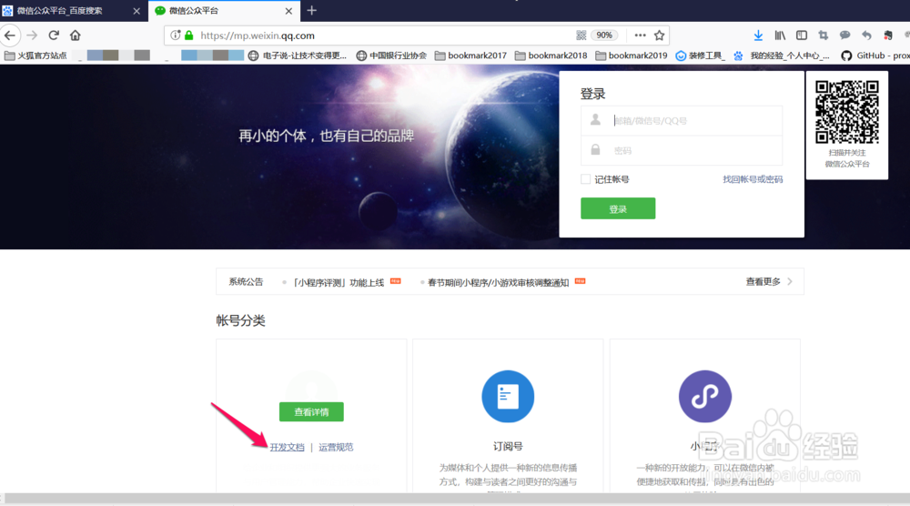This screenshot has height=506, width=910.
Task: Open the 火狐官方站点 bookmark folder
Action: (35, 56)
